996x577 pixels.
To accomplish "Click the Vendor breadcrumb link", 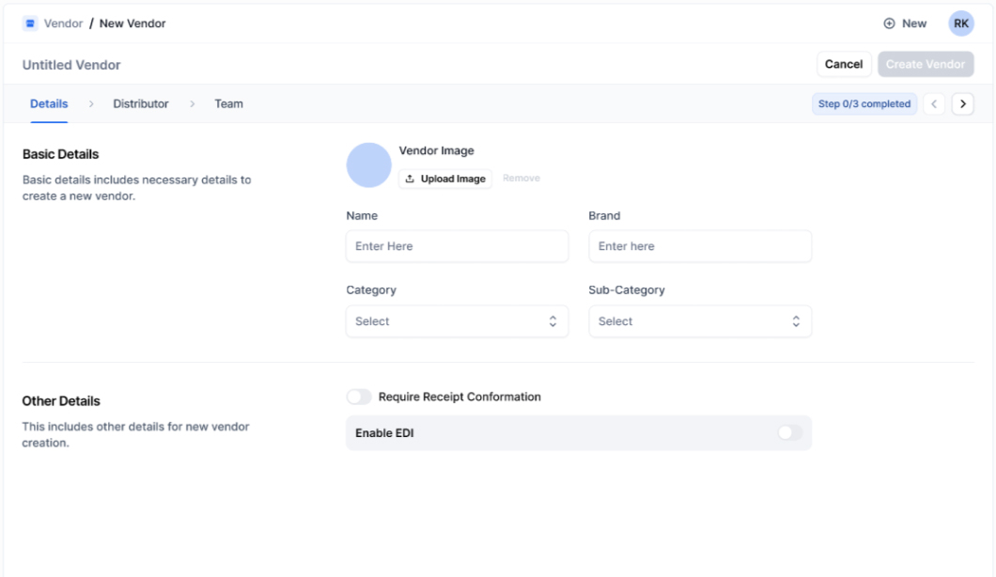I will (x=63, y=23).
